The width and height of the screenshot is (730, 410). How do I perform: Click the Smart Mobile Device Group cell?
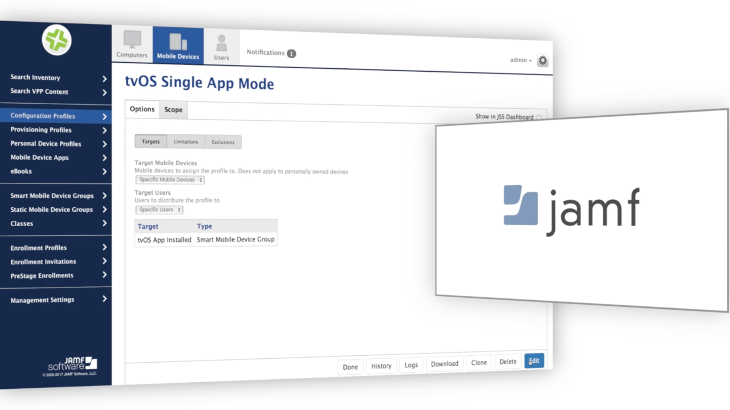tap(235, 240)
